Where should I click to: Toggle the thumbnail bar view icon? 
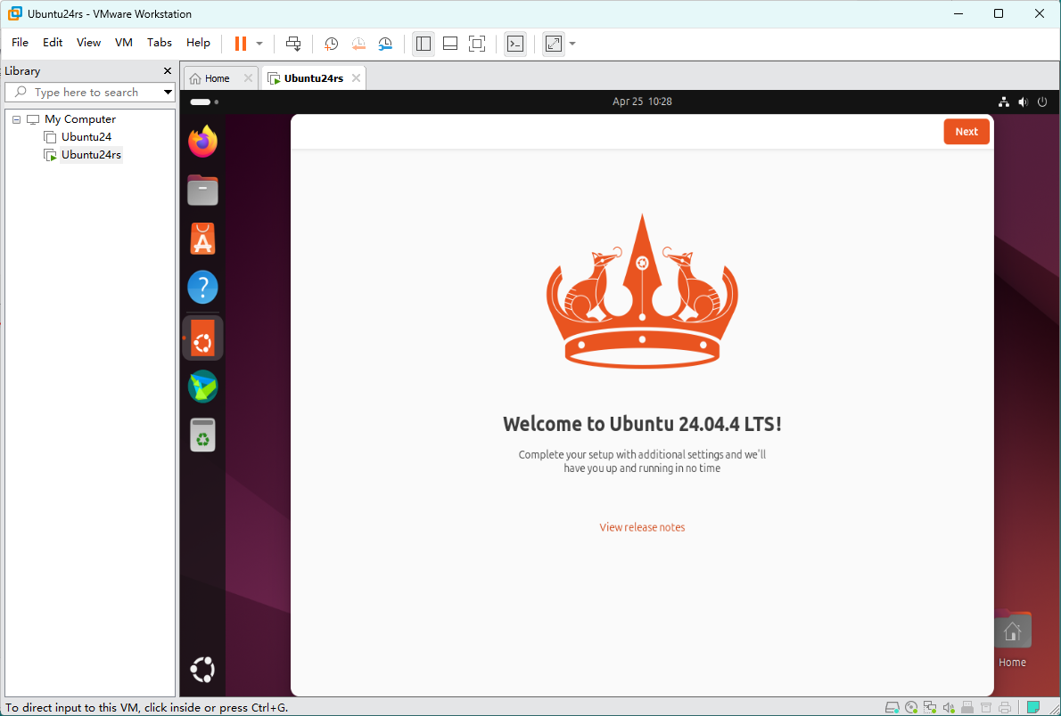(450, 44)
